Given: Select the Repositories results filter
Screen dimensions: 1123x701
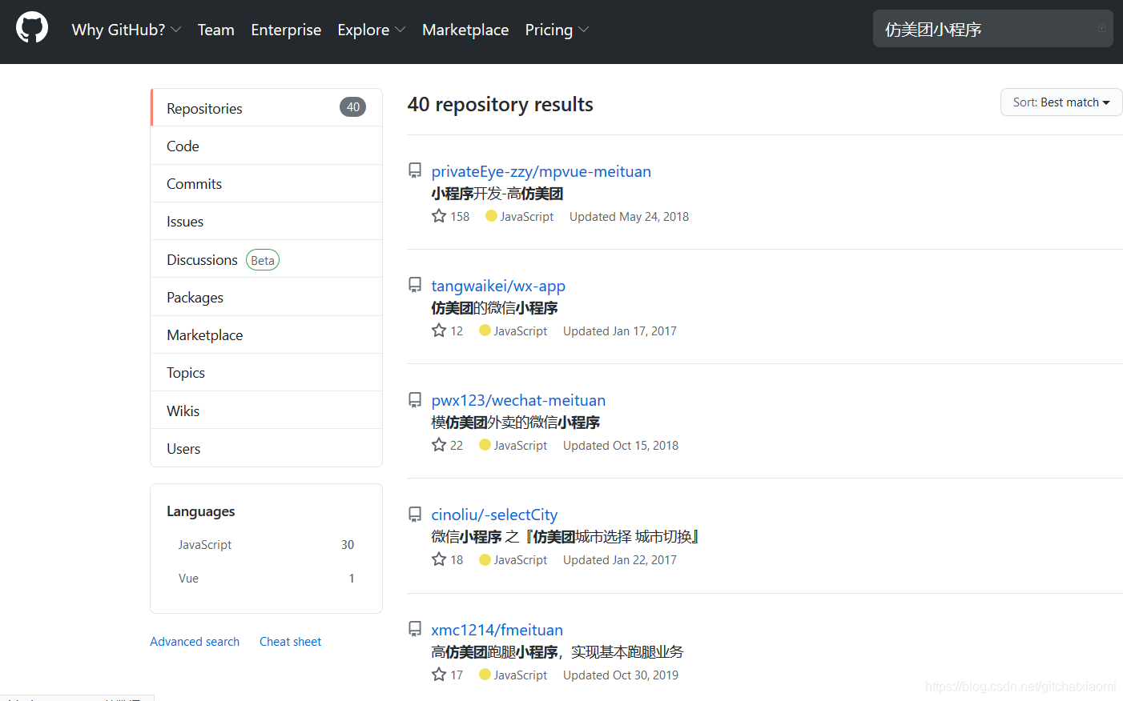Looking at the screenshot, I should pos(266,108).
